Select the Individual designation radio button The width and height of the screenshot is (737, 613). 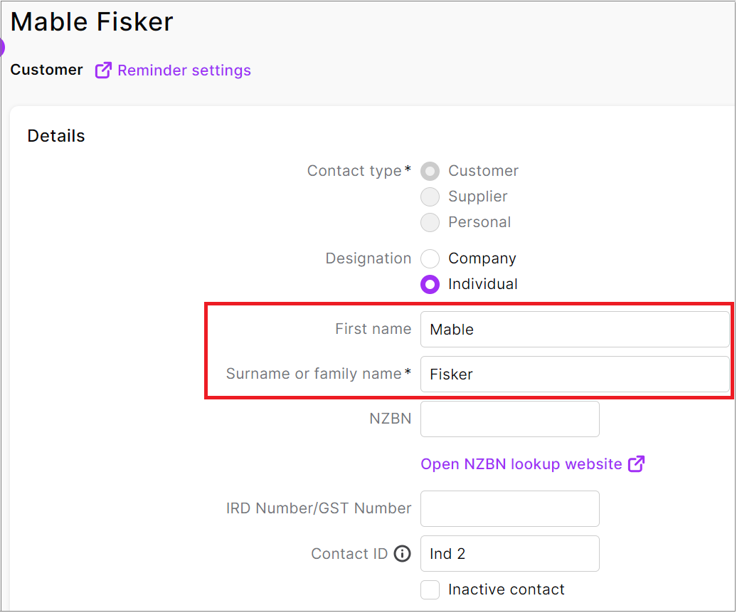click(430, 284)
